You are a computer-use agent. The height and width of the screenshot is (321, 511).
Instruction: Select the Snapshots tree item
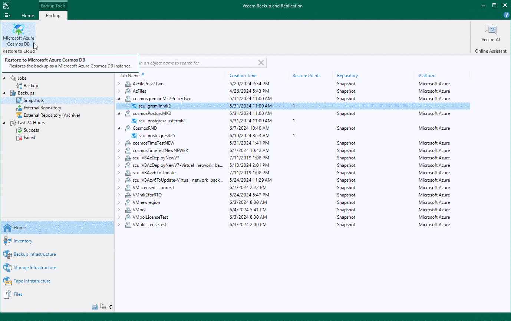(x=33, y=100)
